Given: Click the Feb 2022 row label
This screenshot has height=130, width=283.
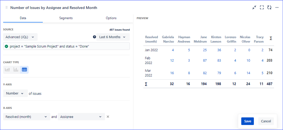Looking at the screenshot, I should coord(148,60).
